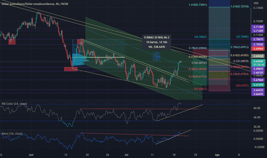
Task: Click the 26 date on time axis
Action: coord(107,155)
